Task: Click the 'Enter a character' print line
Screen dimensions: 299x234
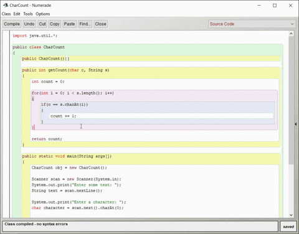Action: point(78,202)
